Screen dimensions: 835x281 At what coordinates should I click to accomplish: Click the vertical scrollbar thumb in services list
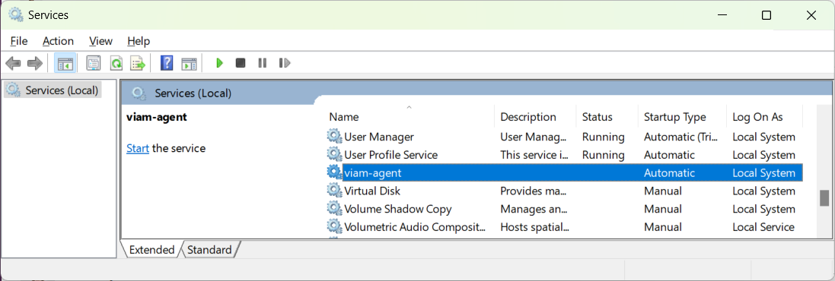point(824,197)
